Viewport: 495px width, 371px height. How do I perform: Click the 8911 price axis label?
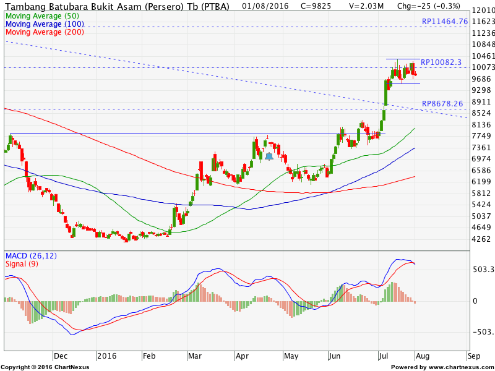[481, 101]
